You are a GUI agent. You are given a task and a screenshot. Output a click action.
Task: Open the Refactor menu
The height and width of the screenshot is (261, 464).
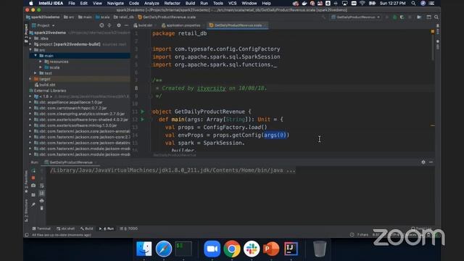click(x=172, y=3)
